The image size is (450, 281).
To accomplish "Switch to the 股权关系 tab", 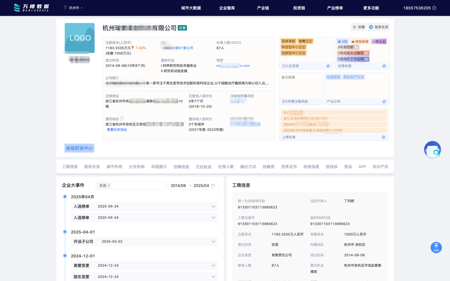I will pyautogui.click(x=91, y=166).
